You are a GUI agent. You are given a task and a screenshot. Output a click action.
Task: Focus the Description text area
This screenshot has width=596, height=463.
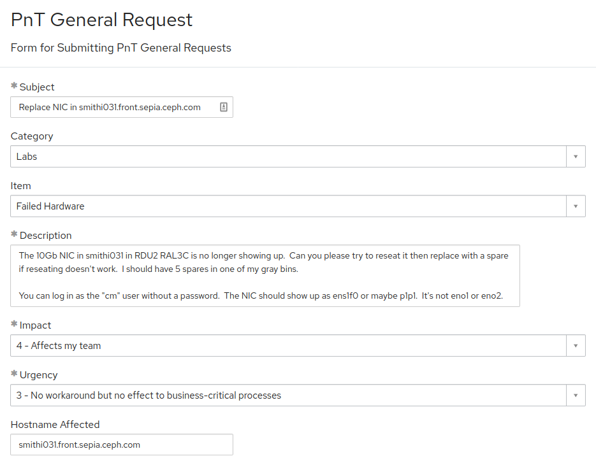pyautogui.click(x=265, y=276)
